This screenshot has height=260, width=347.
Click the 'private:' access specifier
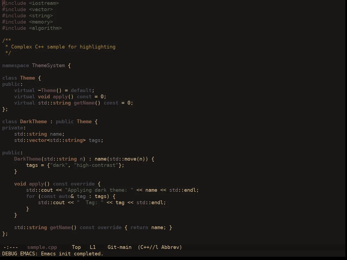(14, 128)
